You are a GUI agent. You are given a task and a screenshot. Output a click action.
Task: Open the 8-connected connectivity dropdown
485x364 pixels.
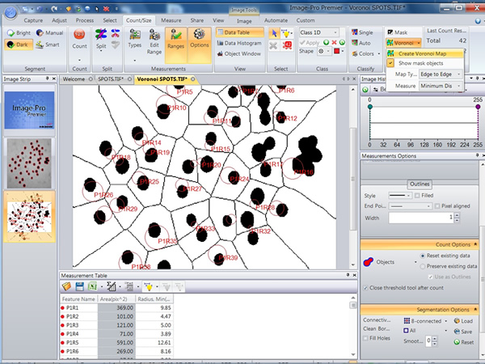(x=426, y=321)
